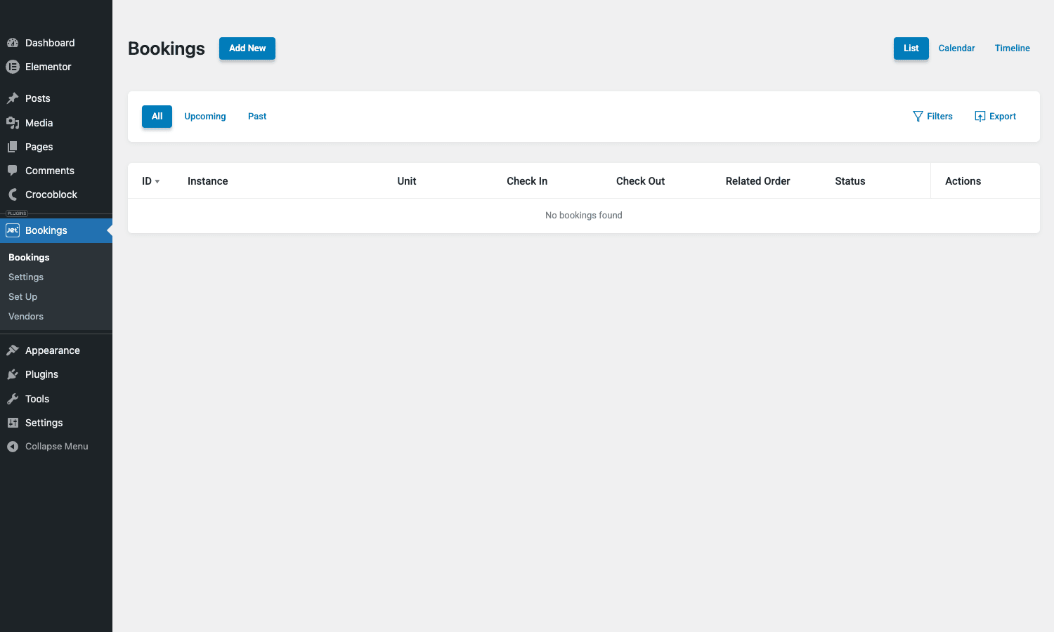Click the 'No bookings found' message
Screen dimensions: 1054x632
(584, 216)
